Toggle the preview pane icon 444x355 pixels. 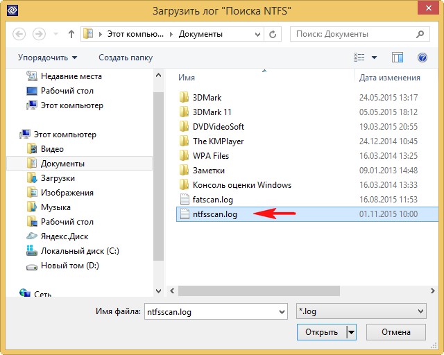(398, 58)
